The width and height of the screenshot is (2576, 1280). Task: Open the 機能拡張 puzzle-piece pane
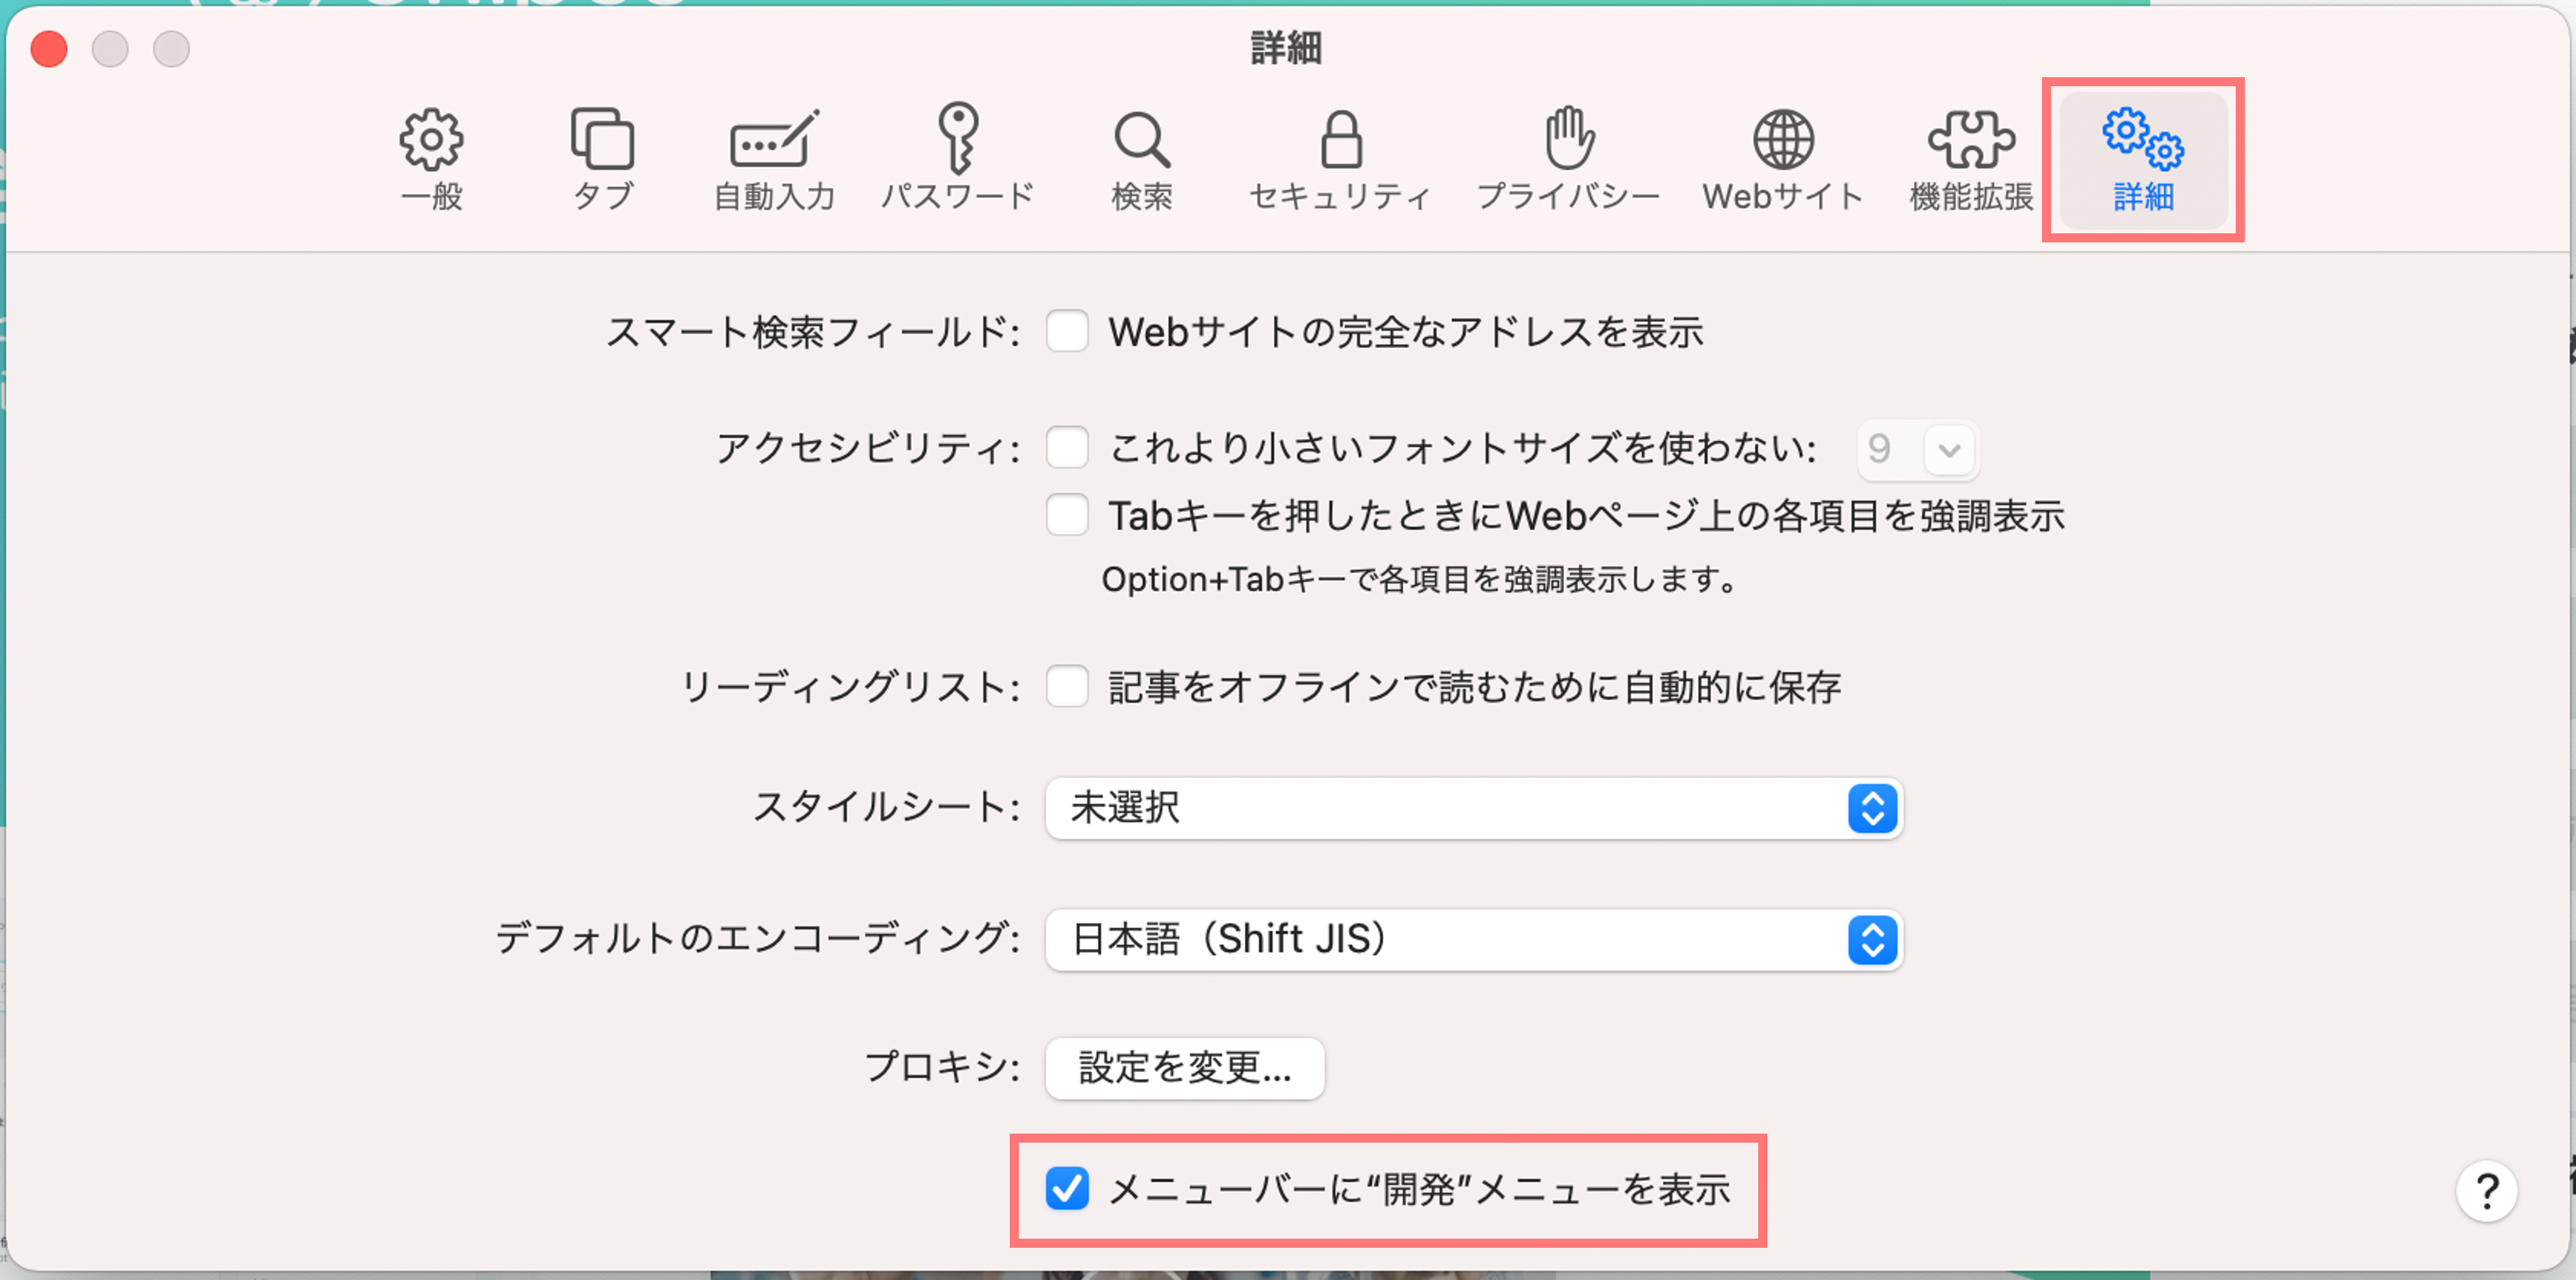[x=1971, y=160]
